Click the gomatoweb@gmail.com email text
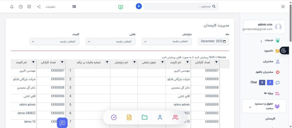Viewport: 292px width, 128px height. coord(257,29)
